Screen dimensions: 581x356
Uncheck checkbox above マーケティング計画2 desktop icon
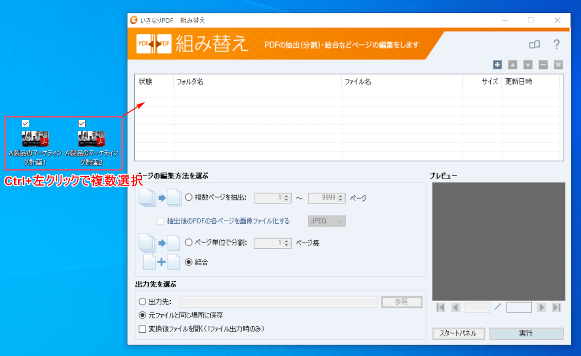coord(82,123)
